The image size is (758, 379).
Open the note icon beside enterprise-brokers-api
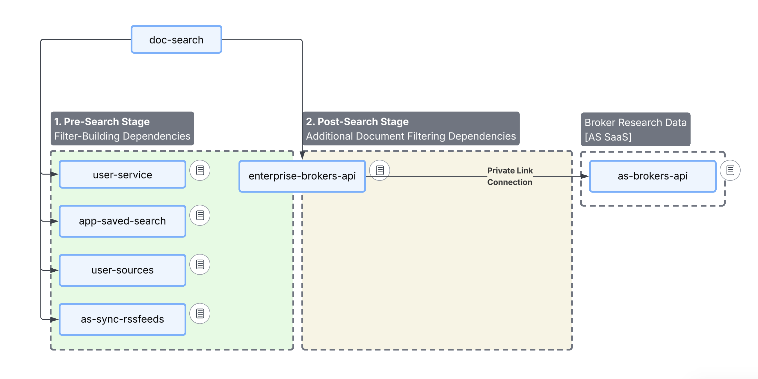coord(379,170)
